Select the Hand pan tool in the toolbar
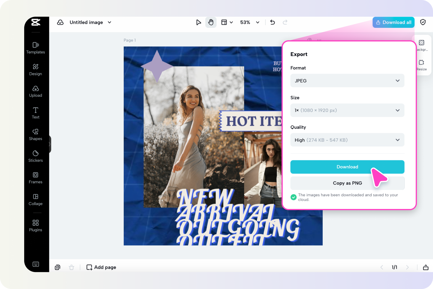The width and height of the screenshot is (433, 289). (211, 22)
